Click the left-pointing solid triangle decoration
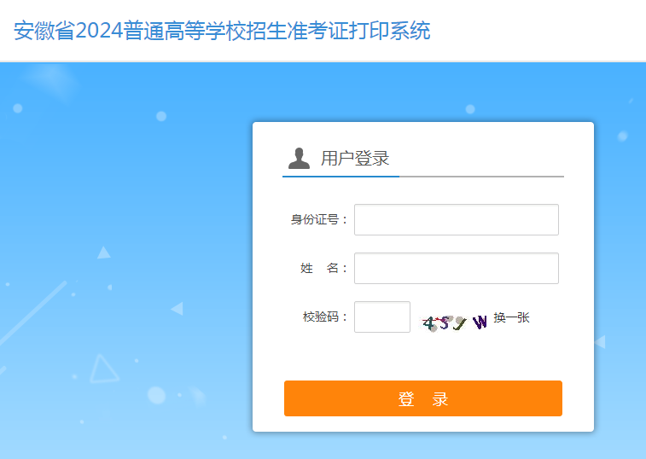This screenshot has height=459, width=646. point(178,309)
